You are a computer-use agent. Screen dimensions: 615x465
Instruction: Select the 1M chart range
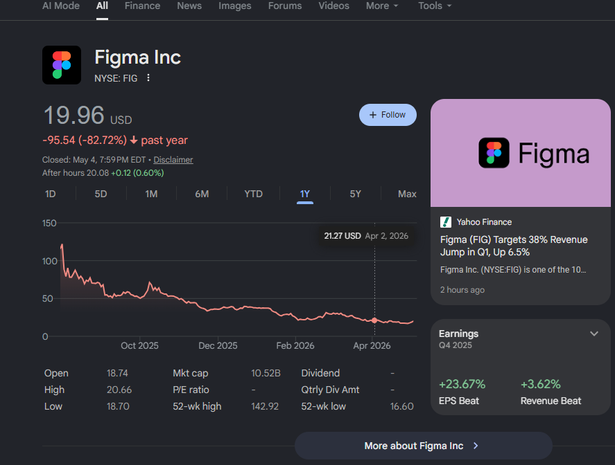(x=151, y=194)
